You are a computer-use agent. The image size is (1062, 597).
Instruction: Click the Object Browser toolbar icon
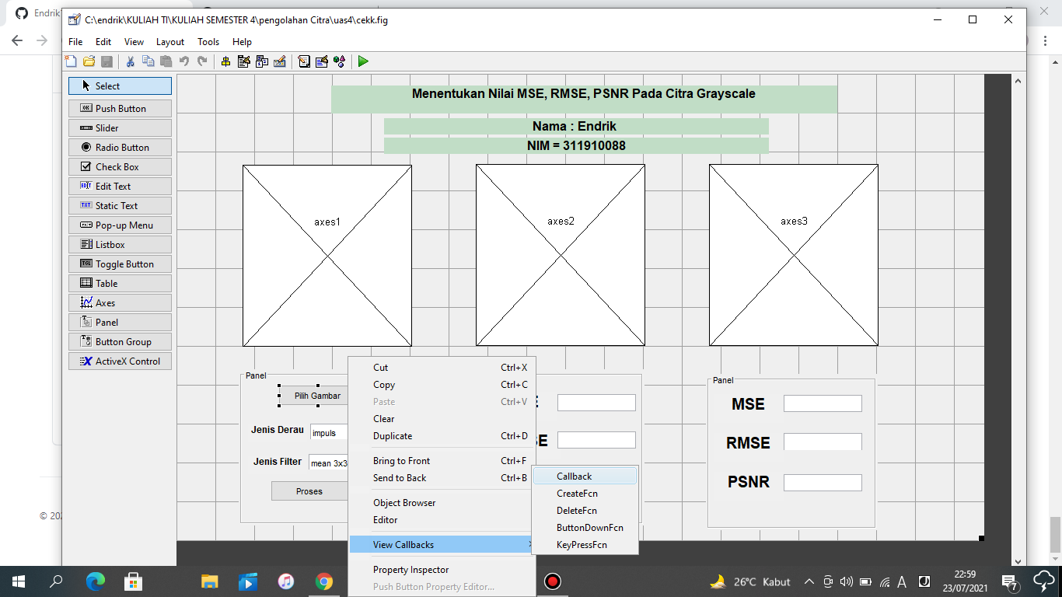(340, 61)
